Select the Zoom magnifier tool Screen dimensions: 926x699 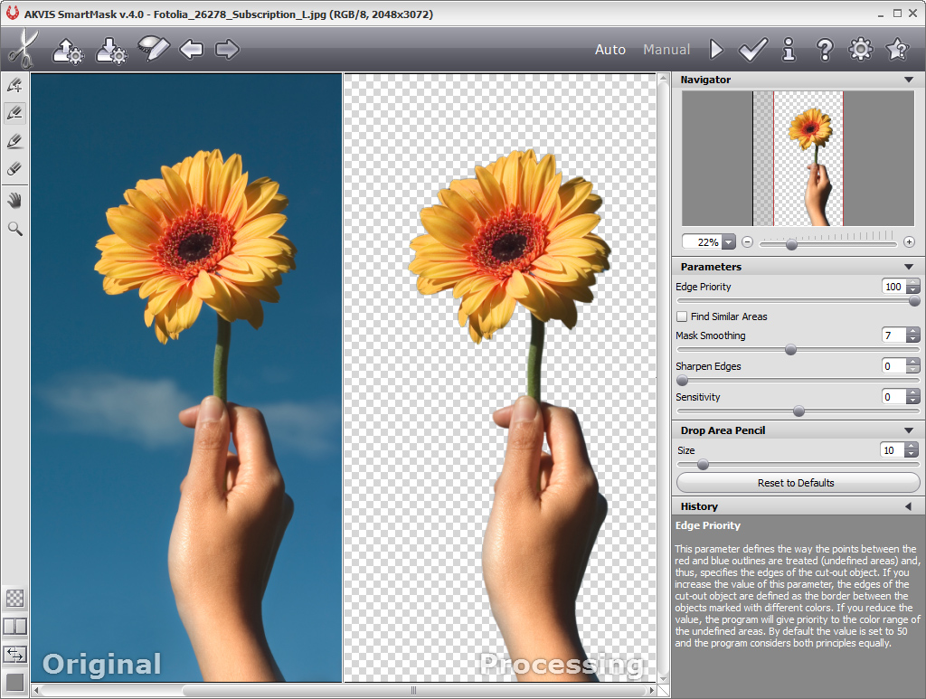click(x=14, y=229)
